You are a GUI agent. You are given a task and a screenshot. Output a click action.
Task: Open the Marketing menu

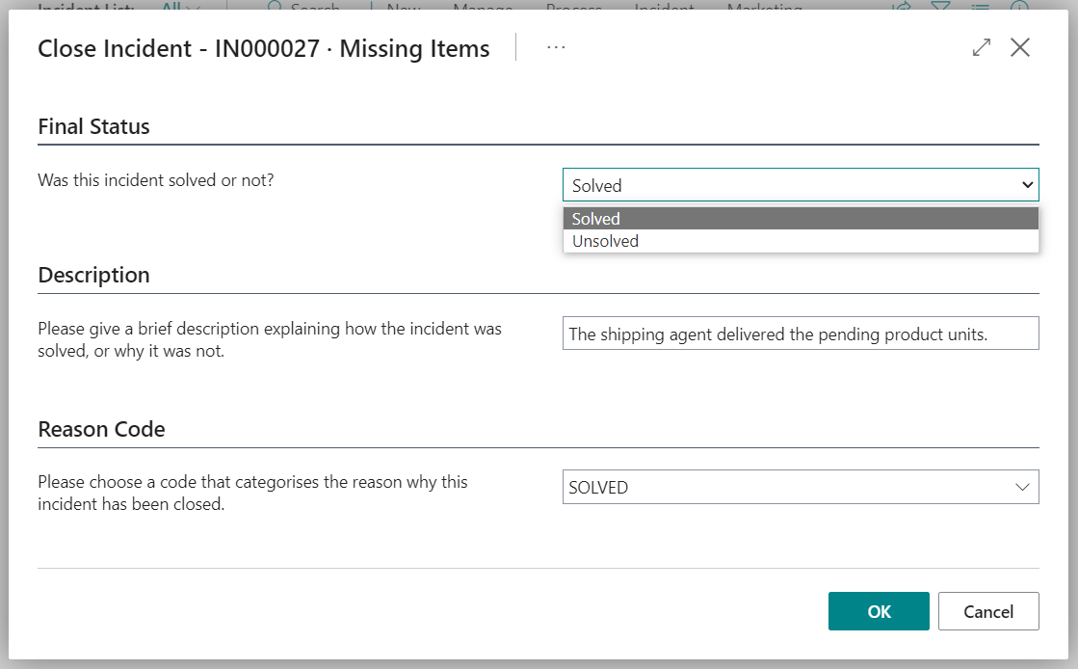[763, 8]
